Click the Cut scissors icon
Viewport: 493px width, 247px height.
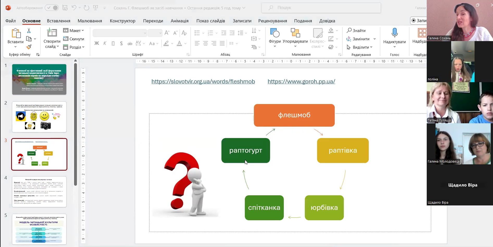coord(29,31)
